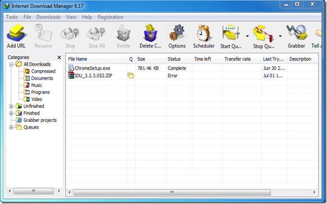This screenshot has height=204, width=327.
Task: Select the IDU_3.2.3.052.ZIP download name
Action: click(94, 75)
